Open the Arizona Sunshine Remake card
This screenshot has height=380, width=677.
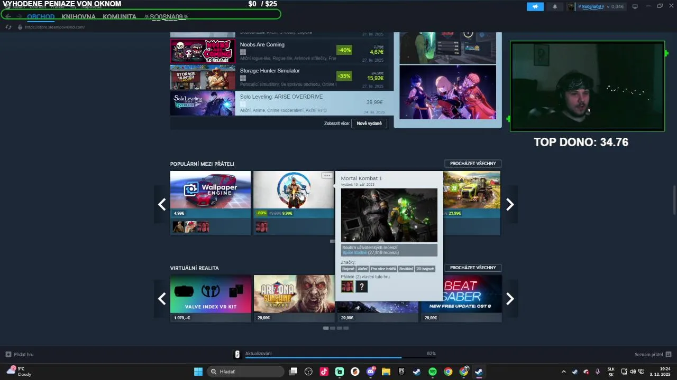coord(294,298)
